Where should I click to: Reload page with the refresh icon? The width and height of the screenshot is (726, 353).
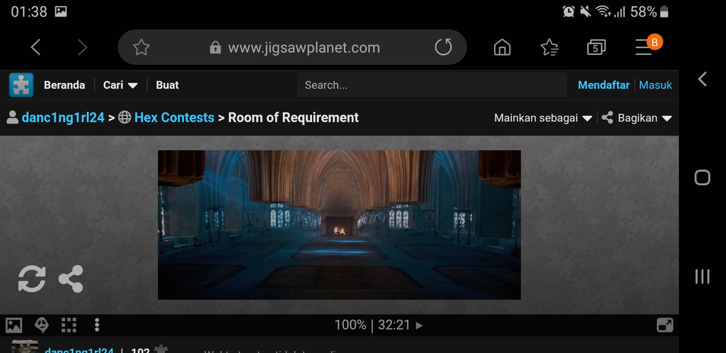pyautogui.click(x=444, y=47)
